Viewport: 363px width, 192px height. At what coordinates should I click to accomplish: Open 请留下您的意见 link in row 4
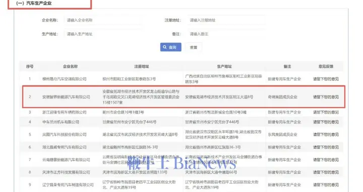[326, 122]
